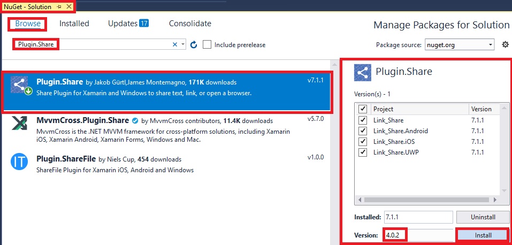This screenshot has width=512, height=245.
Task: Close the NuGet - Solution tab
Action: click(68, 6)
